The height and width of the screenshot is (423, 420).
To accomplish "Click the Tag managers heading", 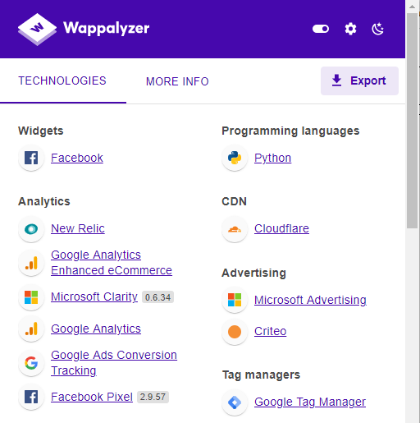I will tap(261, 375).
